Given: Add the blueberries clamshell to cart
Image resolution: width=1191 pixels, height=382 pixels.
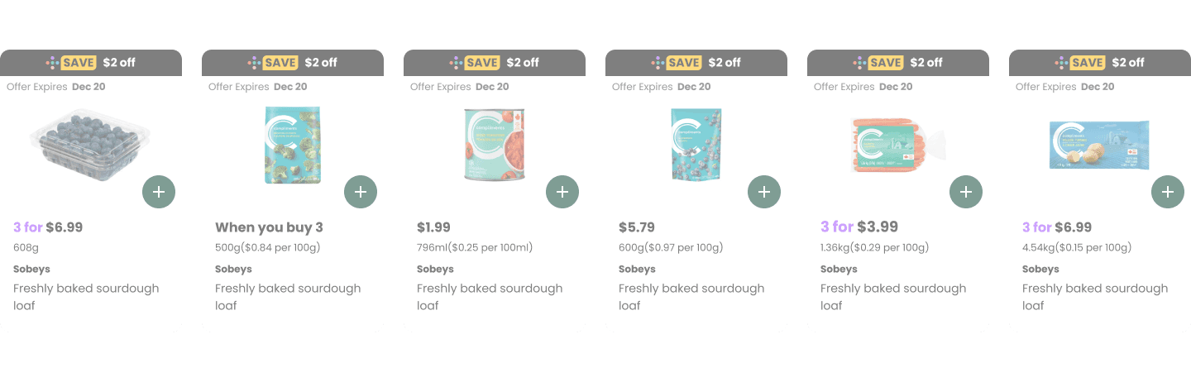Looking at the screenshot, I should click(x=159, y=192).
